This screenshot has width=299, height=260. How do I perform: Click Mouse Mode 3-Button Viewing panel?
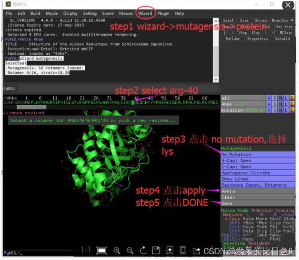click(x=258, y=210)
